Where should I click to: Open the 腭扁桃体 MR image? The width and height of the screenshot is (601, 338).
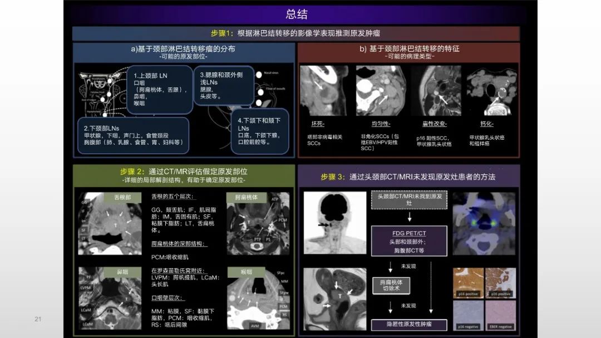(258, 224)
